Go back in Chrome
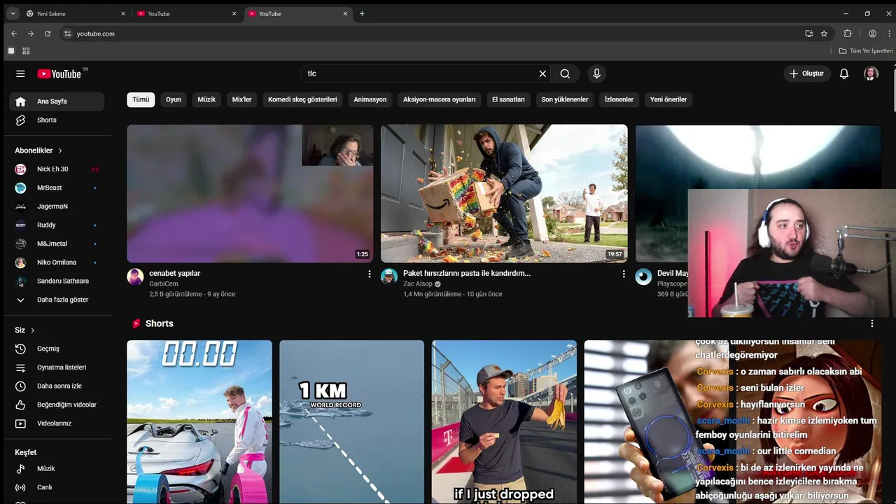 (14, 34)
